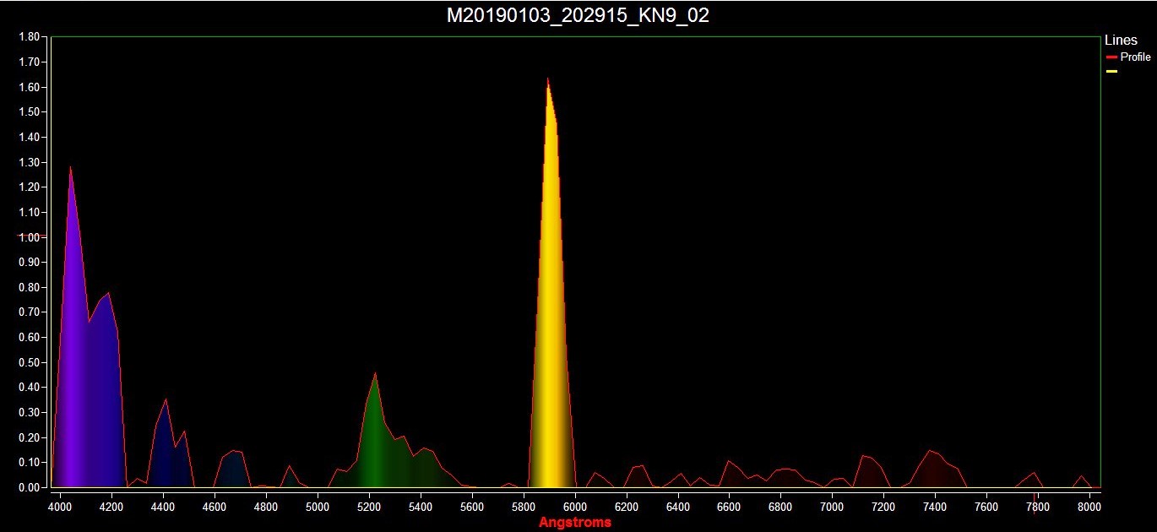Click the 1.30 y-axis tick label
The height and width of the screenshot is (532, 1157).
(x=30, y=162)
